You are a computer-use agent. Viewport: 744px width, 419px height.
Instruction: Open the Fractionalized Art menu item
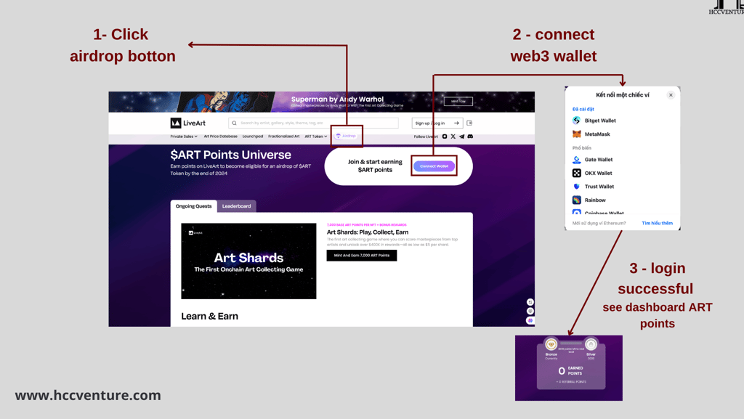point(284,137)
